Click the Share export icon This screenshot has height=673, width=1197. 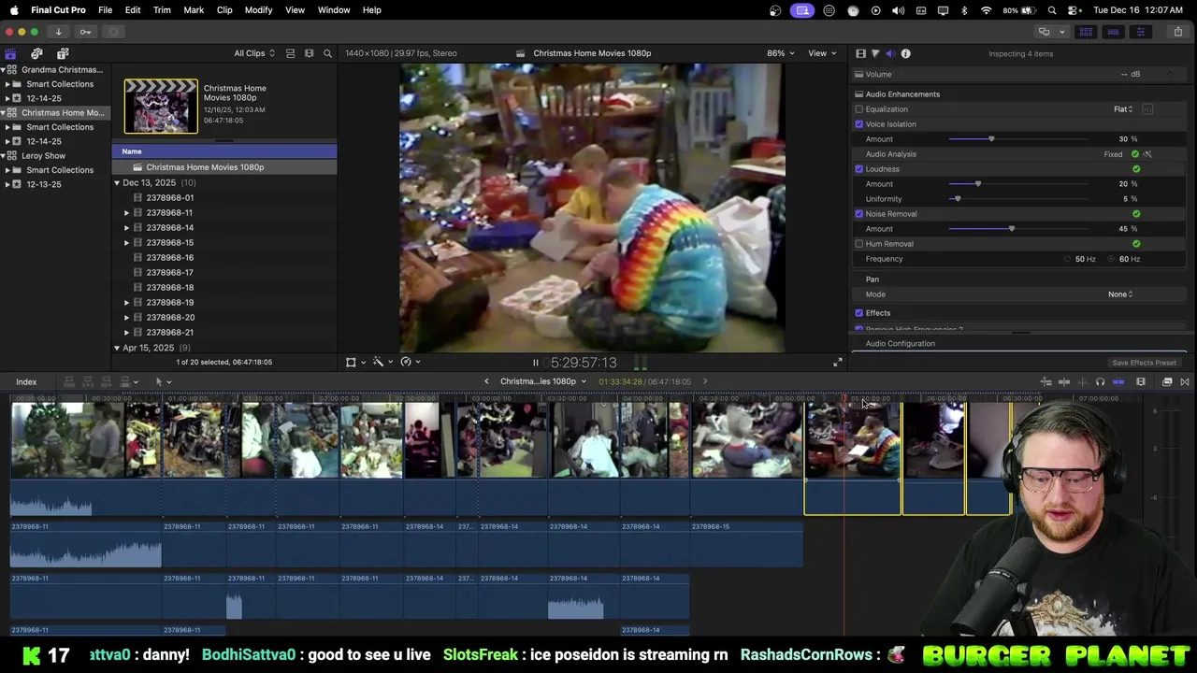tap(1177, 32)
